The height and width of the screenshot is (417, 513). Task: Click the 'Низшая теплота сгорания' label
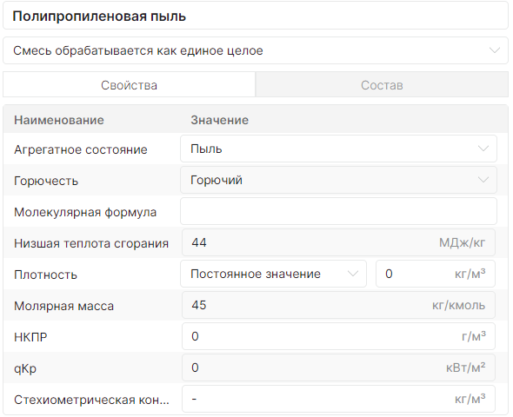pos(91,243)
